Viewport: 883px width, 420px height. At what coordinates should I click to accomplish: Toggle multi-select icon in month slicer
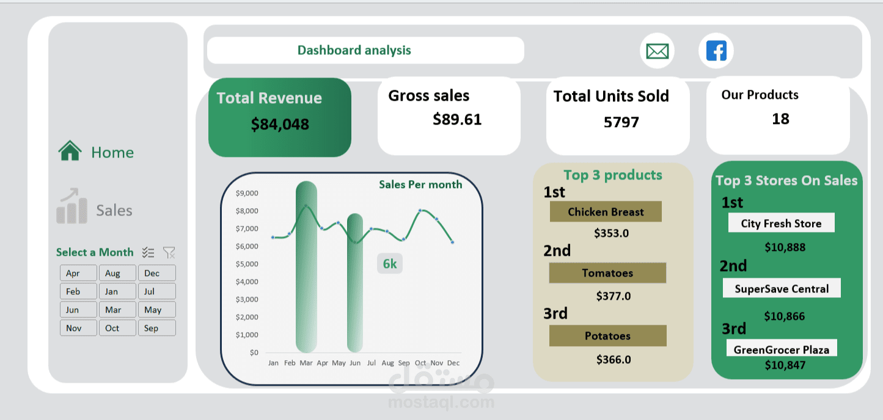148,252
